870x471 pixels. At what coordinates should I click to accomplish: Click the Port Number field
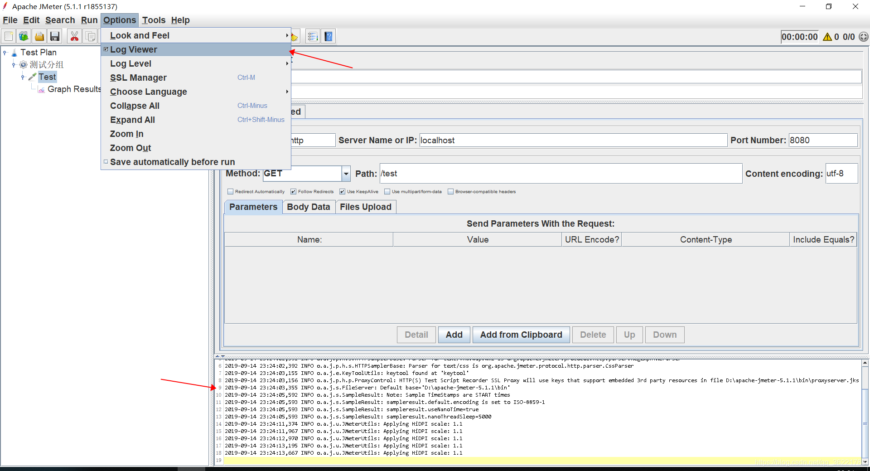[823, 140]
